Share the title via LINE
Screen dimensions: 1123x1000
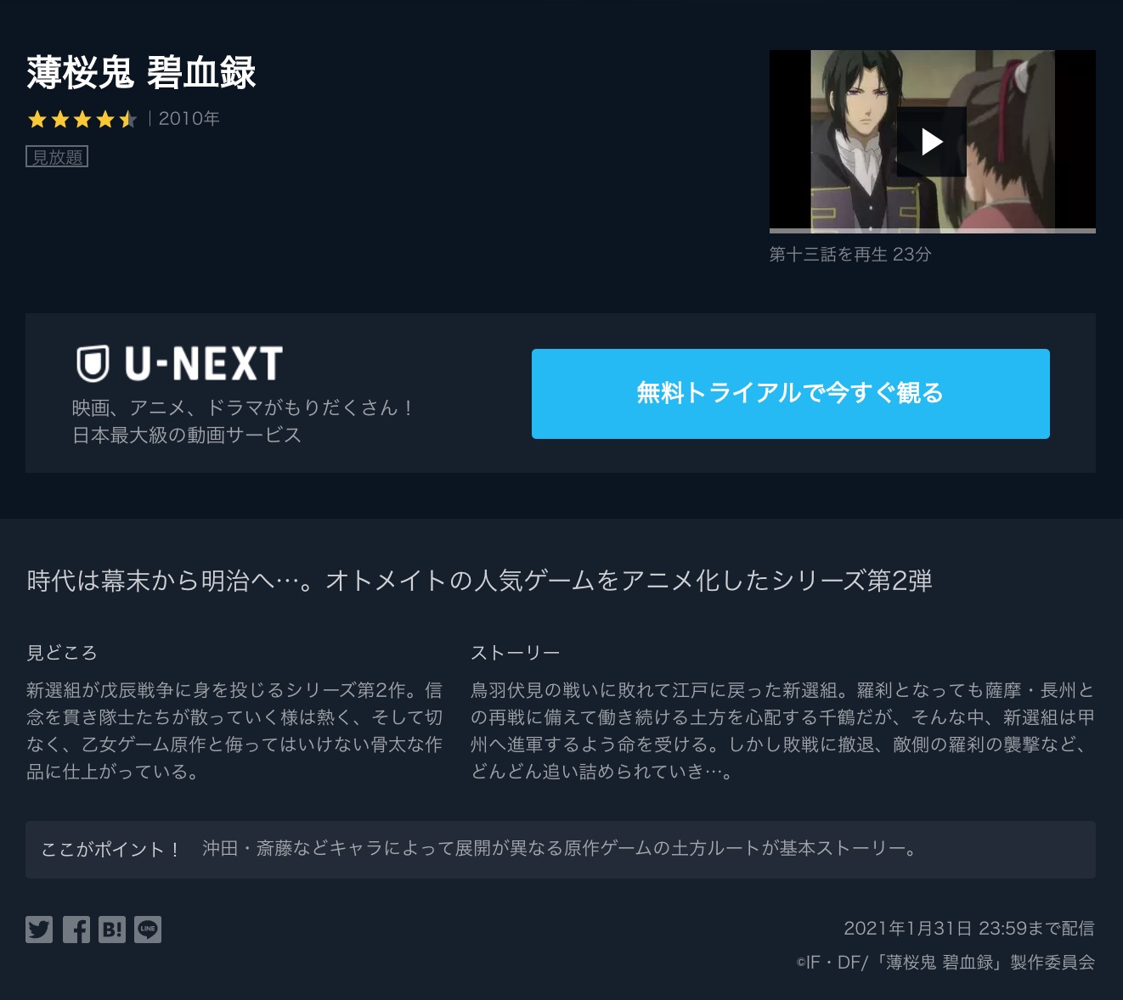(x=148, y=930)
